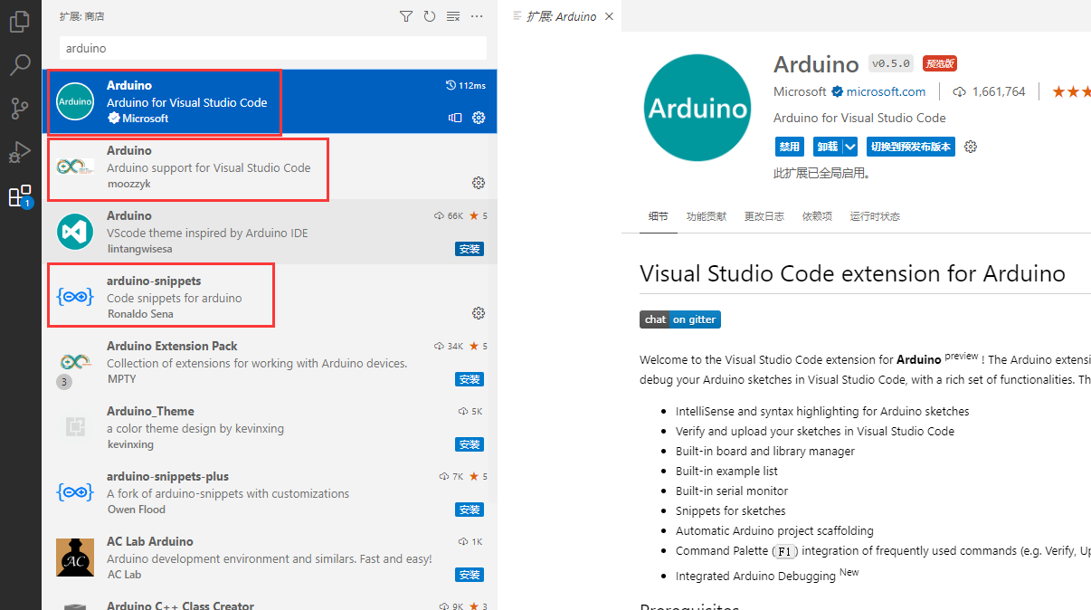Viewport: 1091px width, 610px height.
Task: Refresh the extensions marketplace list
Action: click(x=430, y=16)
